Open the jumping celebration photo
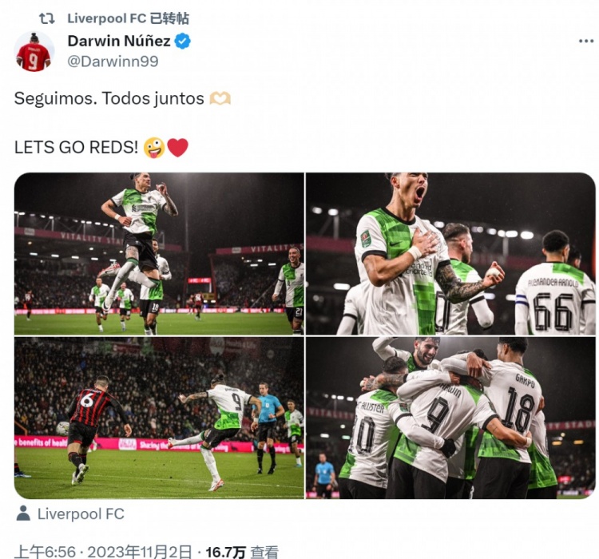The height and width of the screenshot is (559, 599). pyautogui.click(x=159, y=254)
